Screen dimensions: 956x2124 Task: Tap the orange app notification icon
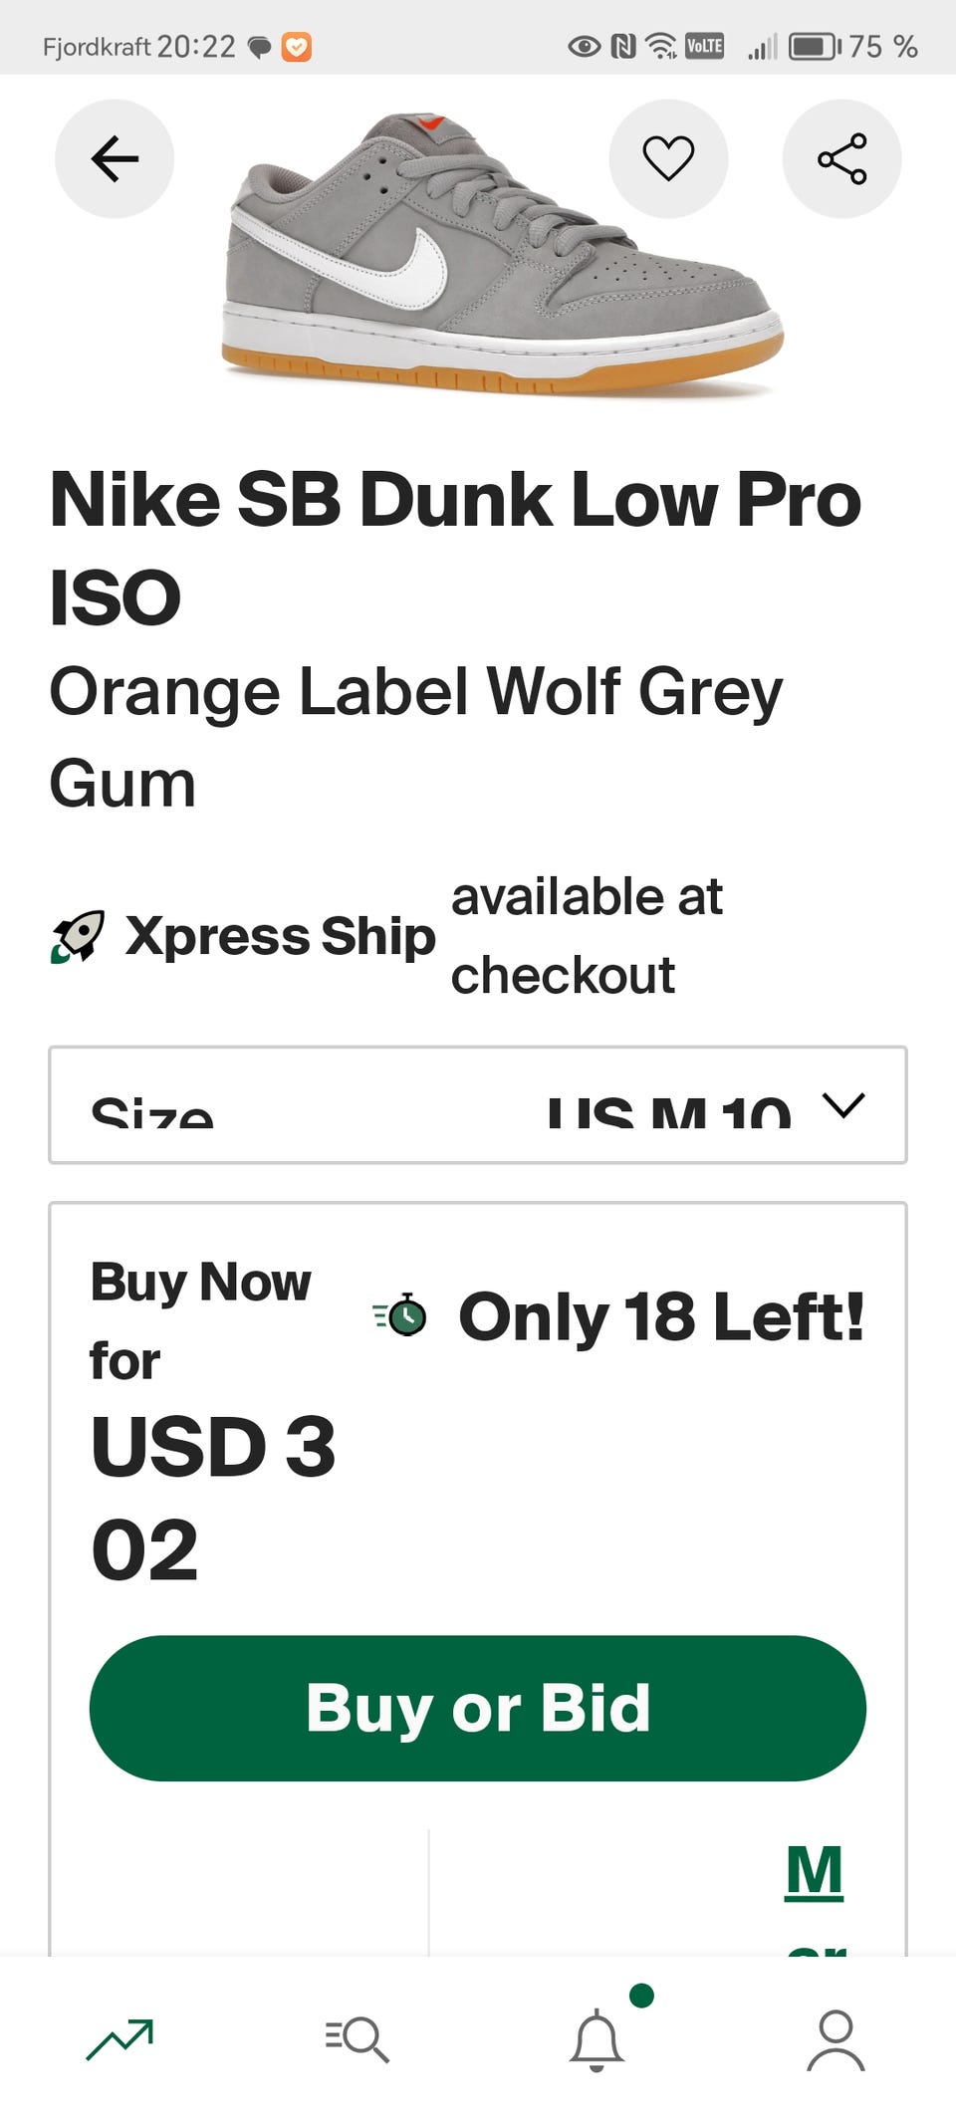click(296, 47)
